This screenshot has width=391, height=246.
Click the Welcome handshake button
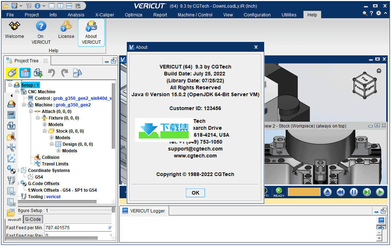[x=15, y=30]
